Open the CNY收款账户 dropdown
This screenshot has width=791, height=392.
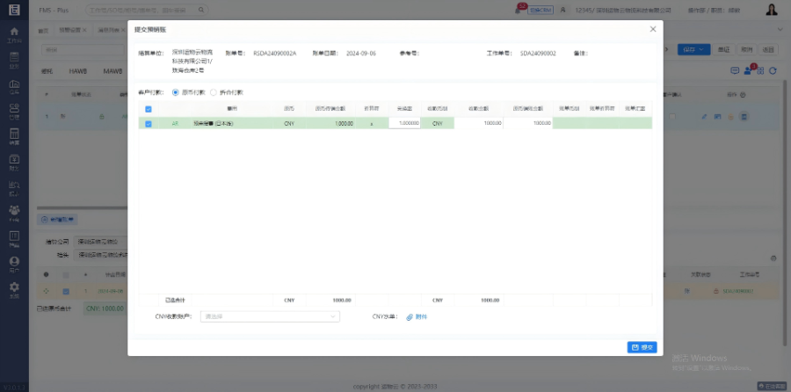[x=270, y=316]
